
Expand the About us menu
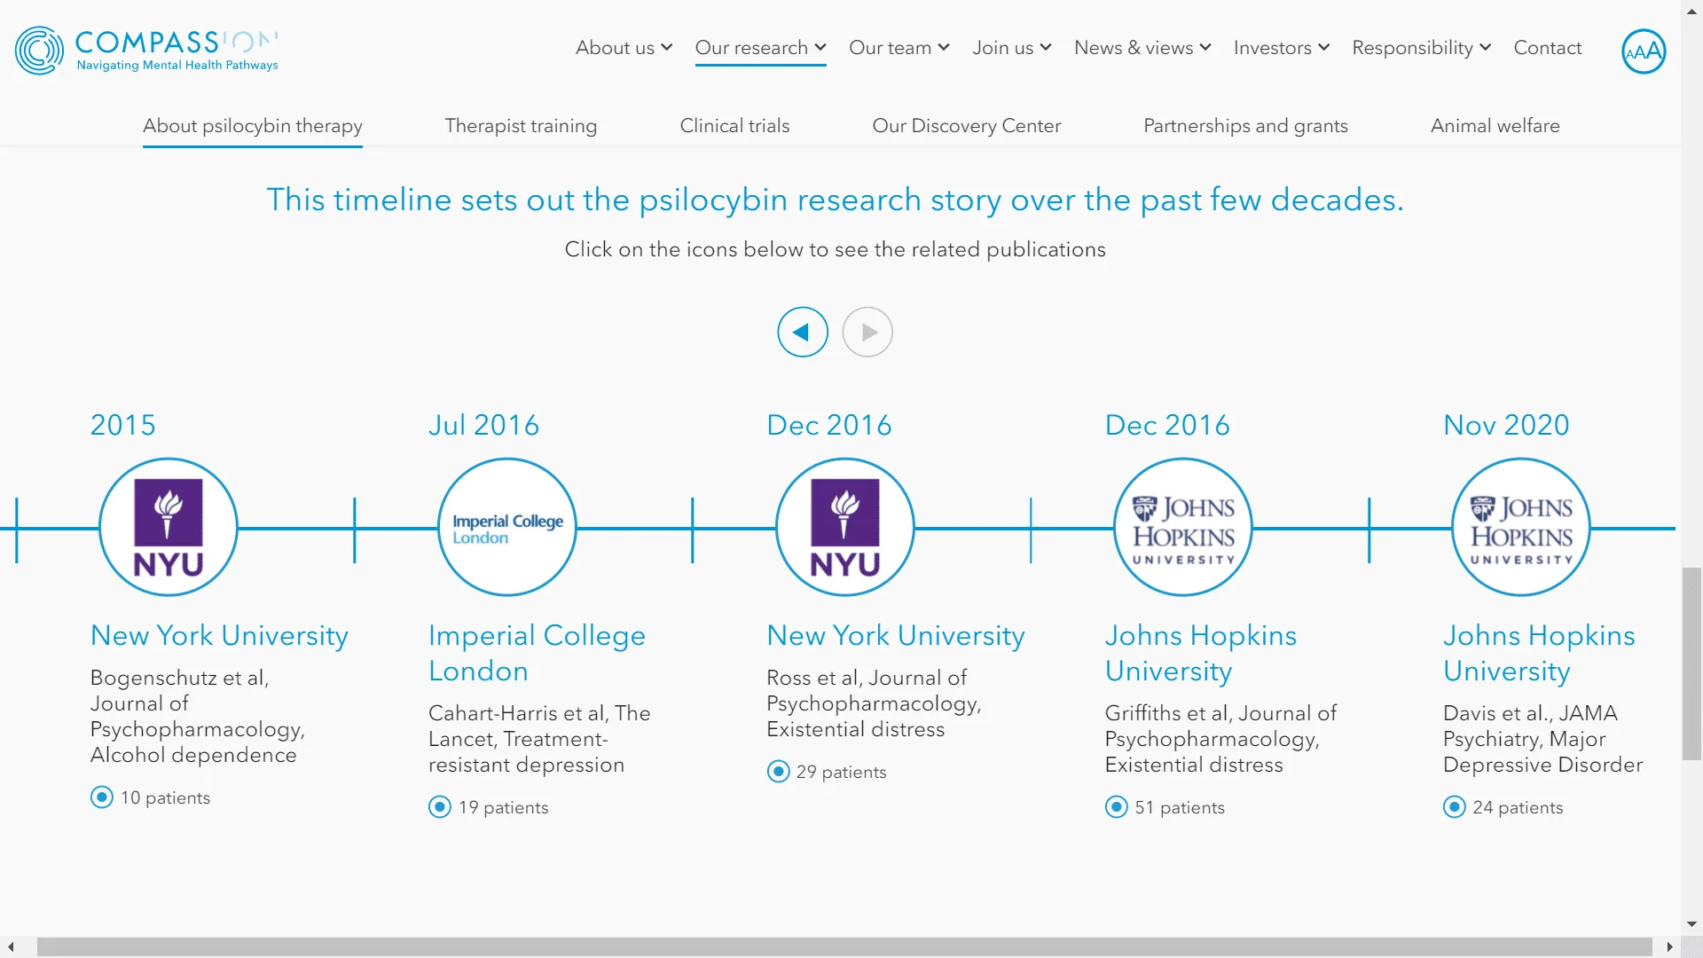click(624, 48)
